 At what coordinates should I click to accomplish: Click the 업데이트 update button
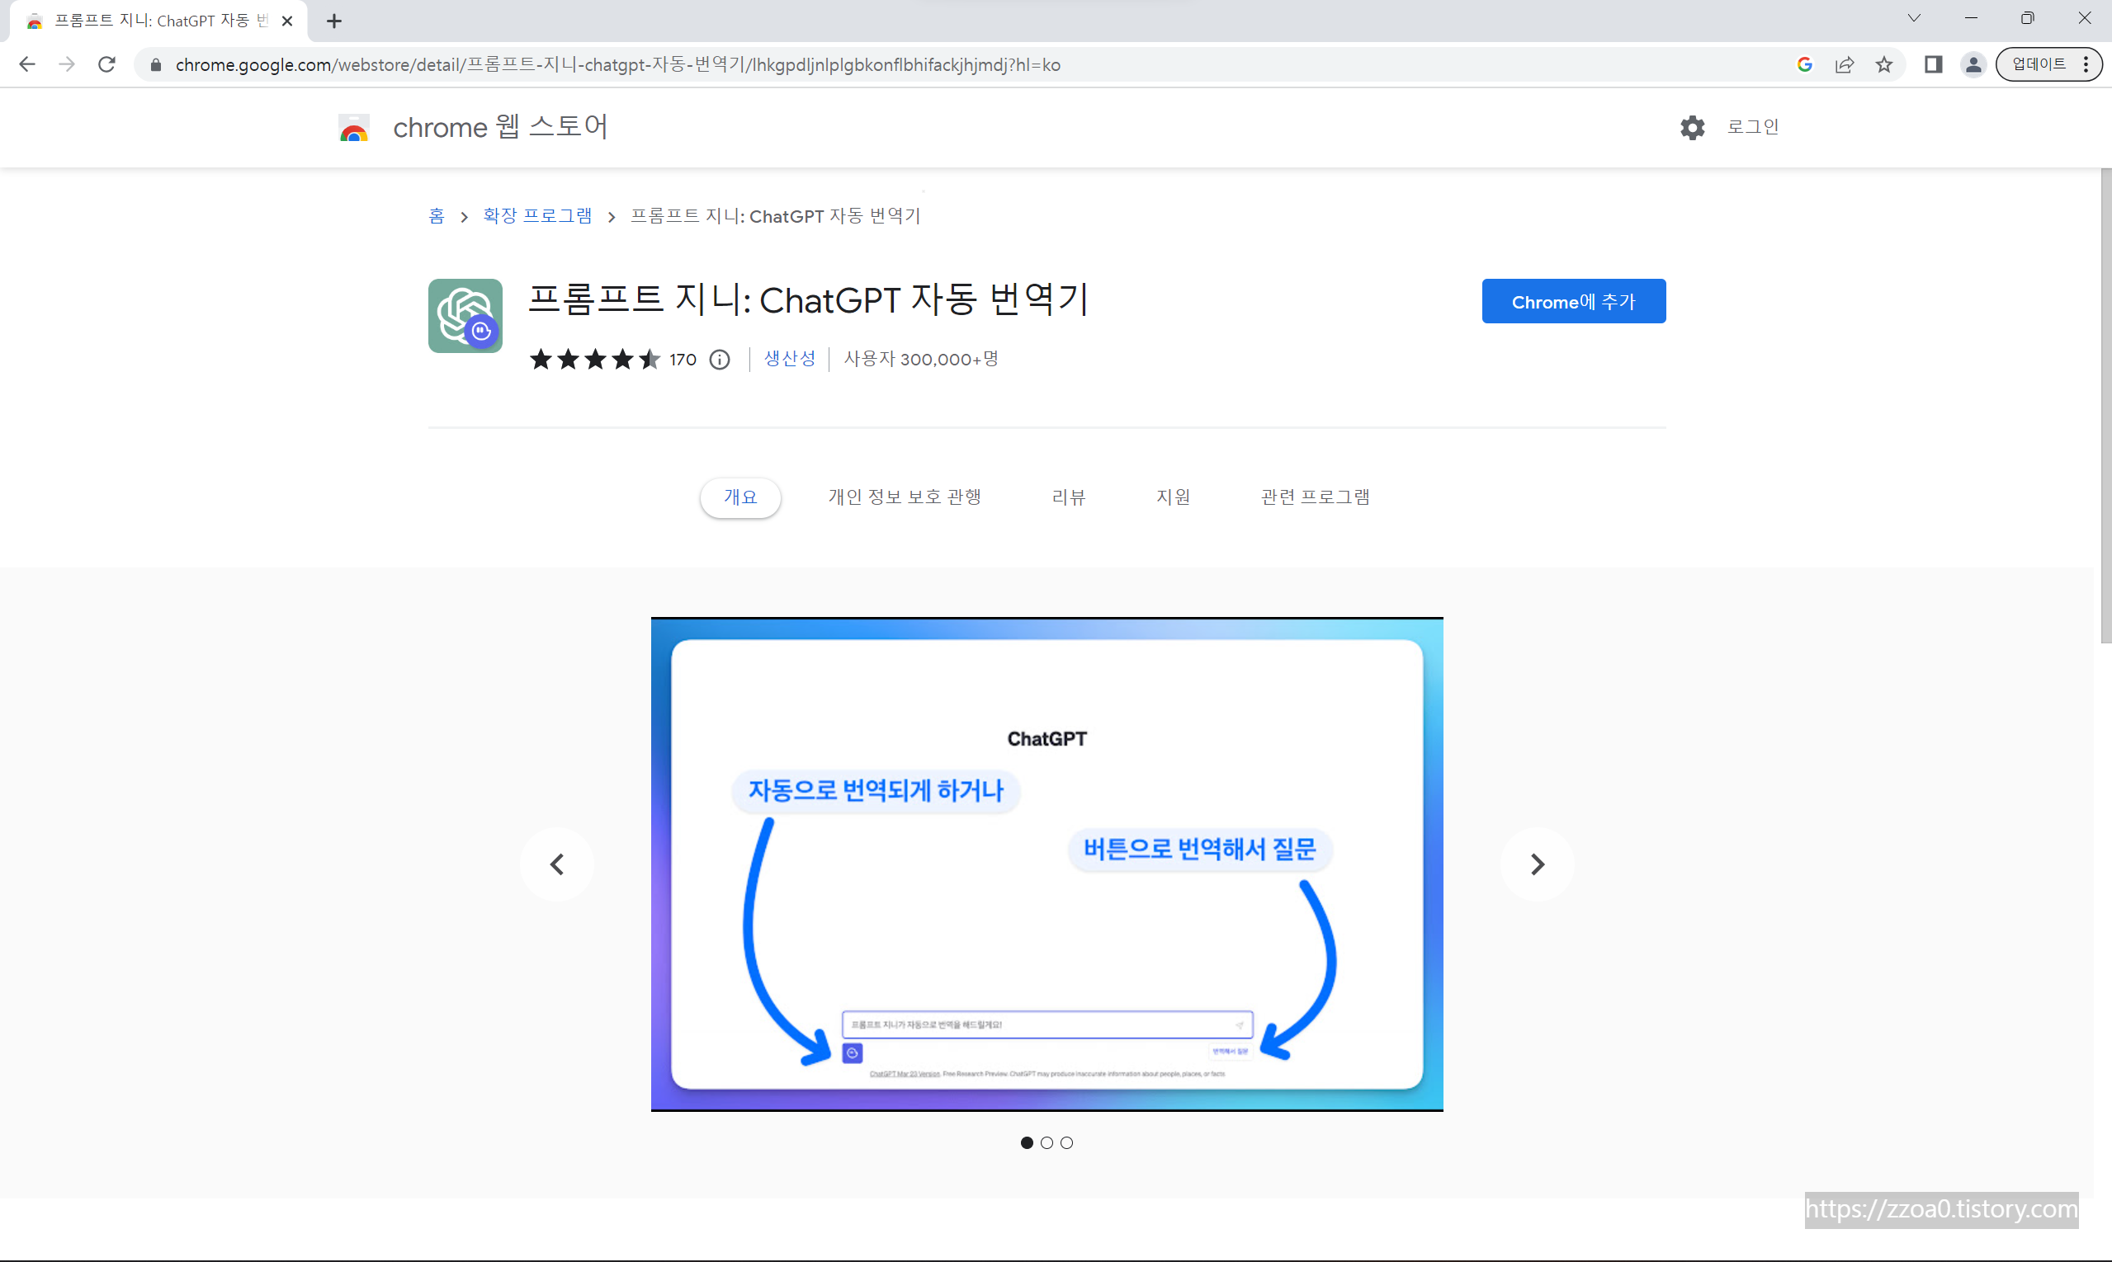[x=2038, y=64]
